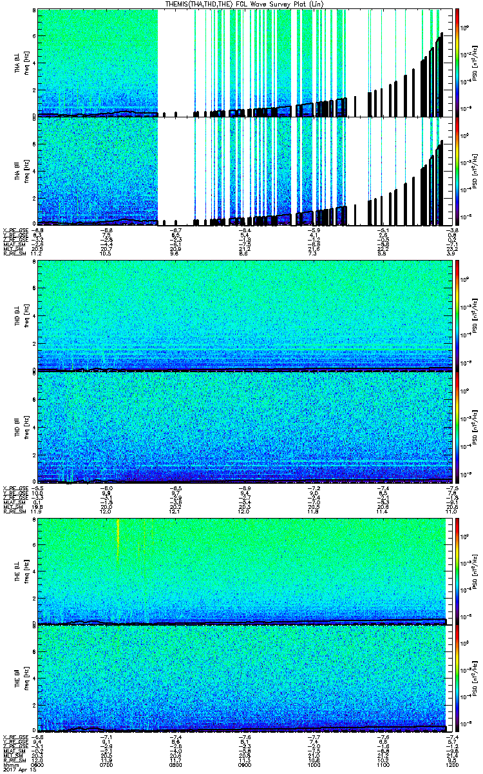Click the THA B∥ spectrogram panel
This screenshot has height=774, width=483.
click(x=243, y=171)
